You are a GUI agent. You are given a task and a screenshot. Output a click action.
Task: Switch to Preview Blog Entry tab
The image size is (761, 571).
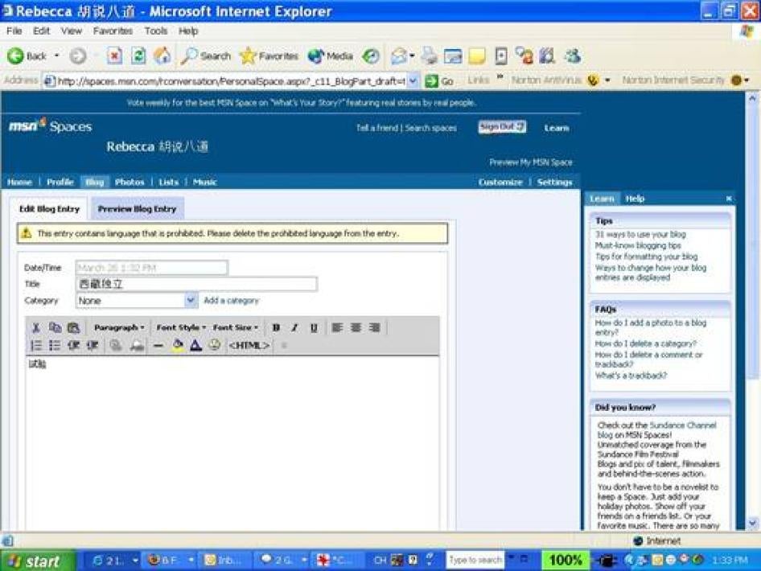(x=137, y=209)
